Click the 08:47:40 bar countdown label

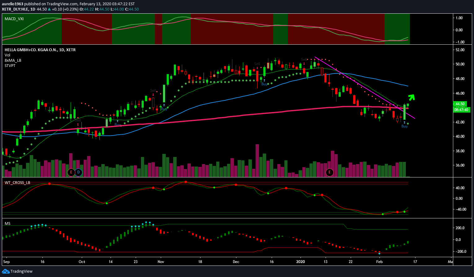pyautogui.click(x=461, y=109)
